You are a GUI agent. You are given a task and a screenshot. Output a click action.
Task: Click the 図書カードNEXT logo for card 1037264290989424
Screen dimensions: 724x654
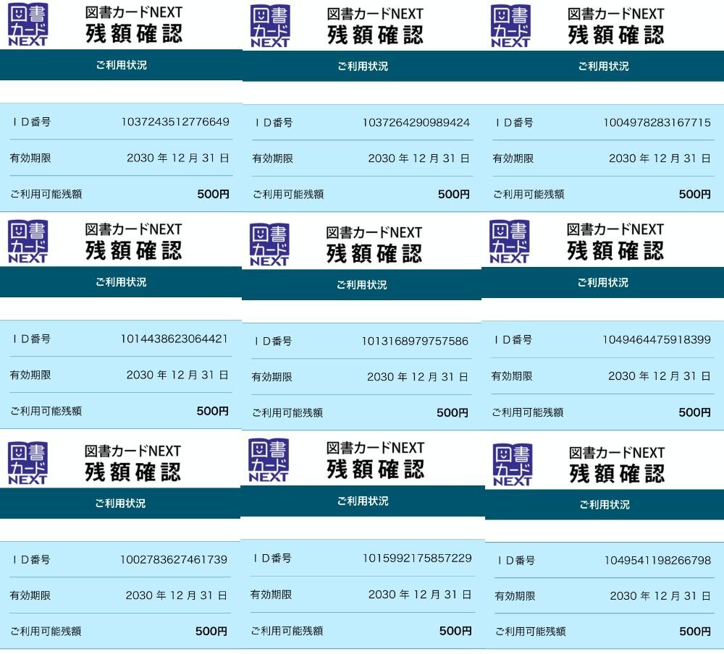(x=270, y=26)
